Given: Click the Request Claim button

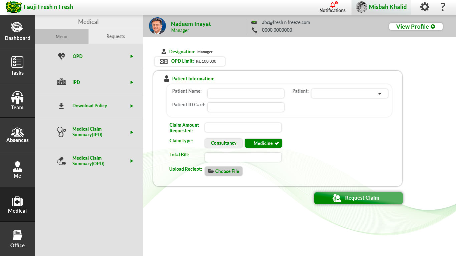Looking at the screenshot, I should point(358,198).
